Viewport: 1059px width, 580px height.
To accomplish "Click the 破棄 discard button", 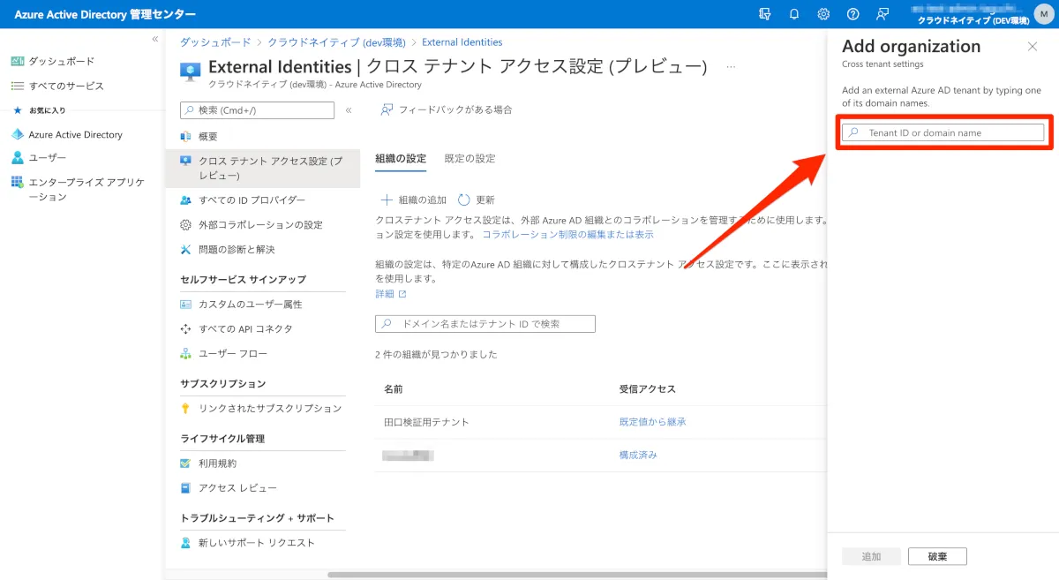I will point(937,556).
